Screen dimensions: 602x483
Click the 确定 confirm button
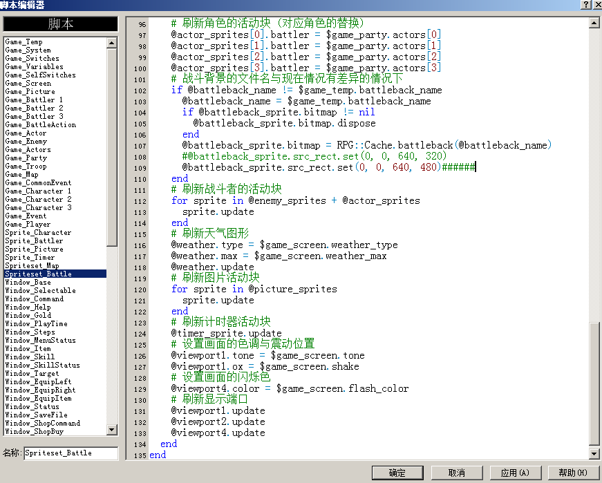(x=397, y=473)
